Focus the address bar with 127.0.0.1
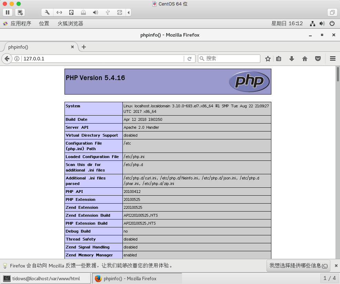This screenshot has height=284, width=340. [103, 59]
